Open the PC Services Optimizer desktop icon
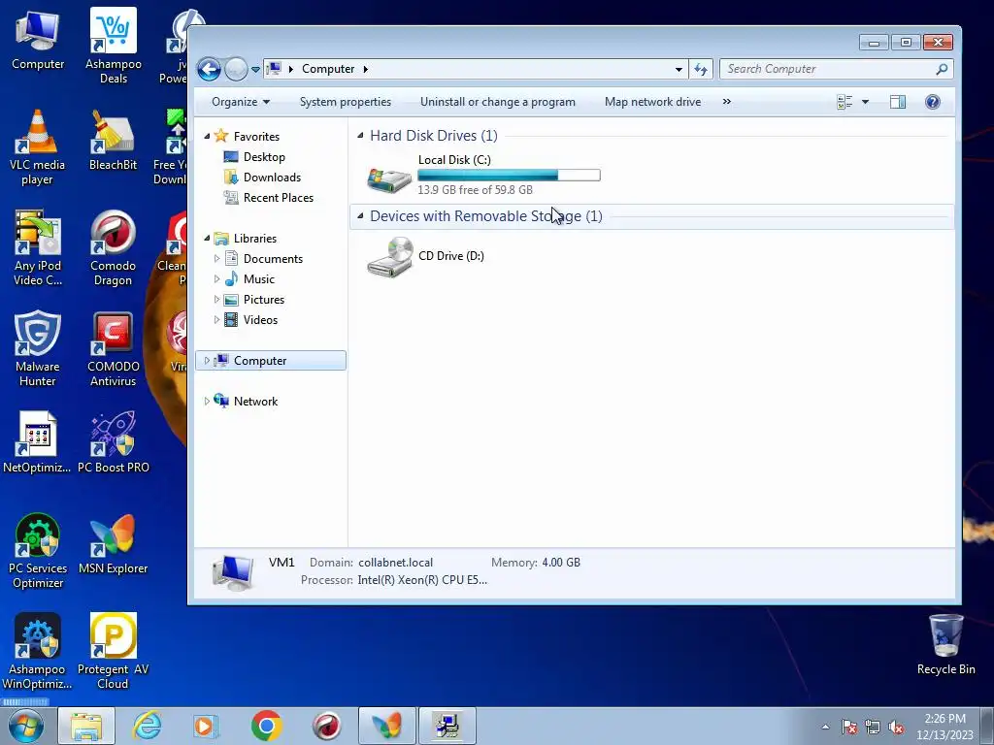994x745 pixels. (x=38, y=551)
